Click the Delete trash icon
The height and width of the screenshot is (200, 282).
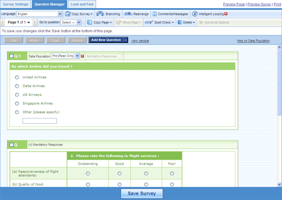[x=180, y=22]
